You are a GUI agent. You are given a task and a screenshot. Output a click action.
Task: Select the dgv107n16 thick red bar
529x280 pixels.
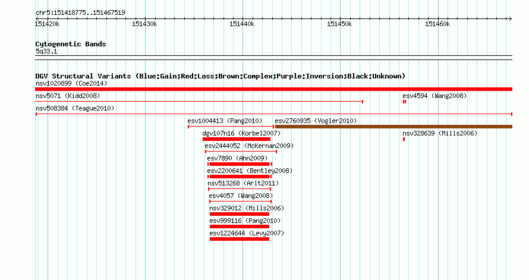[x=237, y=139]
